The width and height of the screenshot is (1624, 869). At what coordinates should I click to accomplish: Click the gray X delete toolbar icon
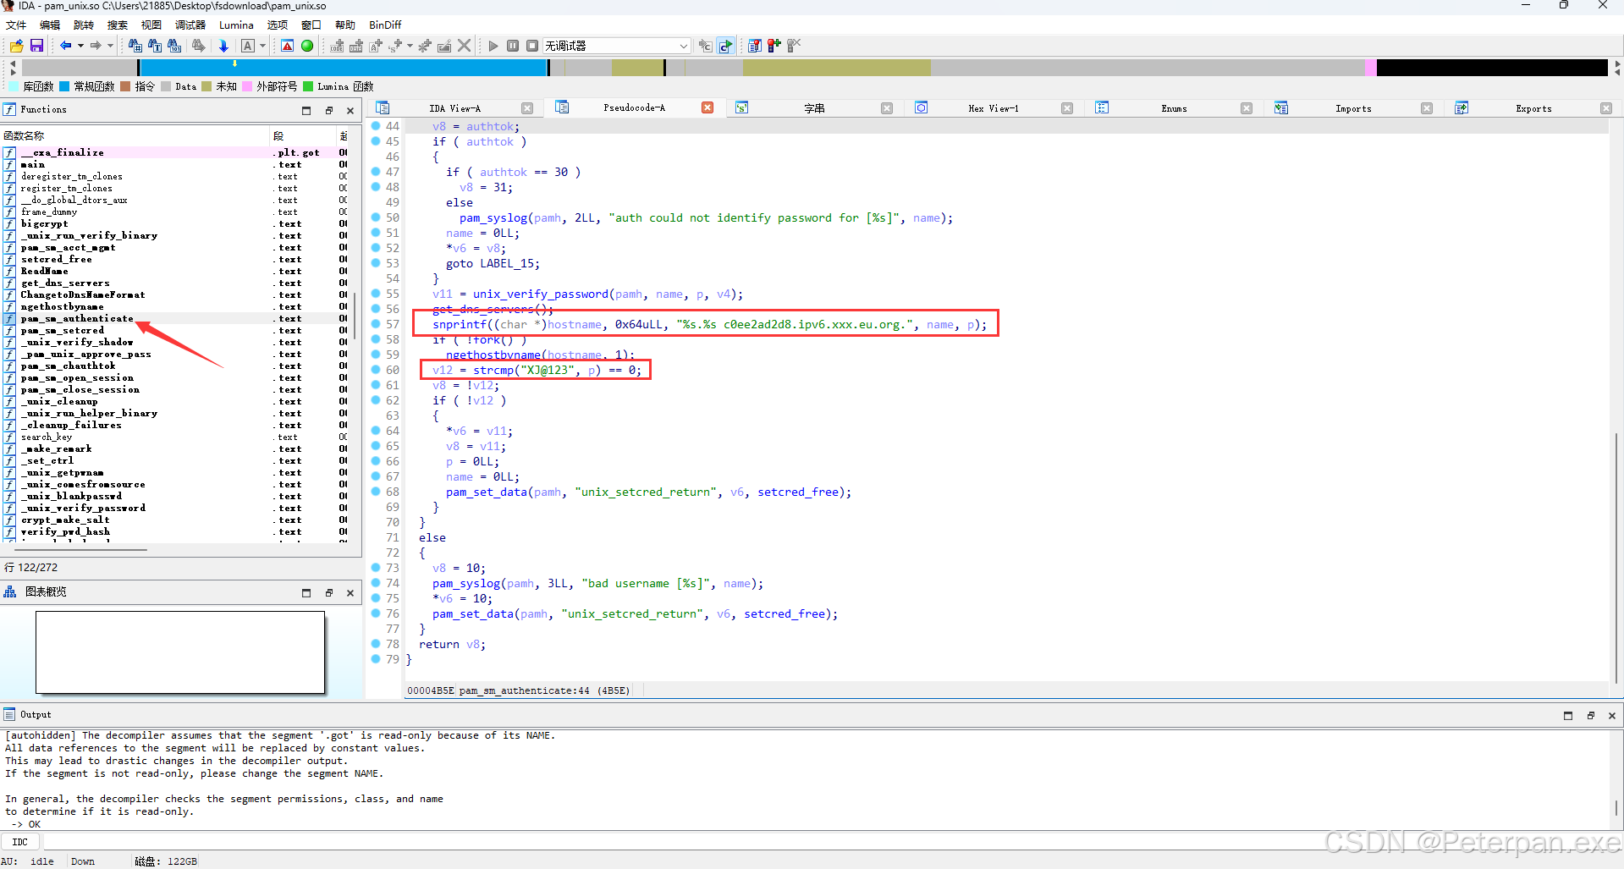(465, 46)
